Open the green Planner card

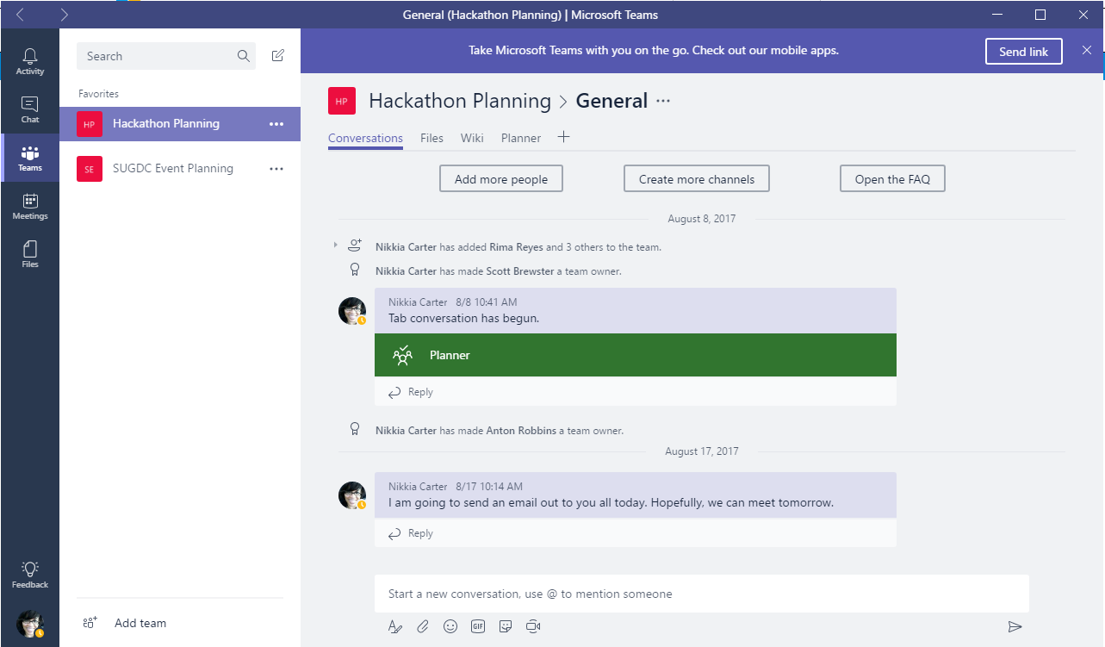click(x=636, y=355)
